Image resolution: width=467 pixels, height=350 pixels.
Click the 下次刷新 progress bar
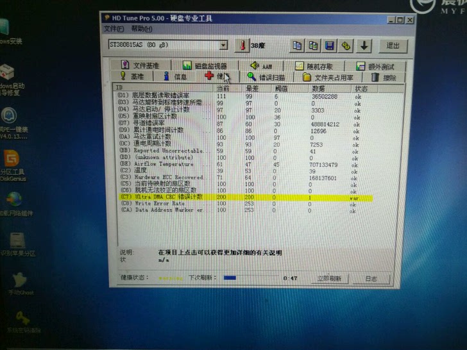[250, 278]
